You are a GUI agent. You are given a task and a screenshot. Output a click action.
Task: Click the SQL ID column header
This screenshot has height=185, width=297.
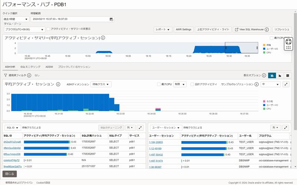tap(8, 136)
